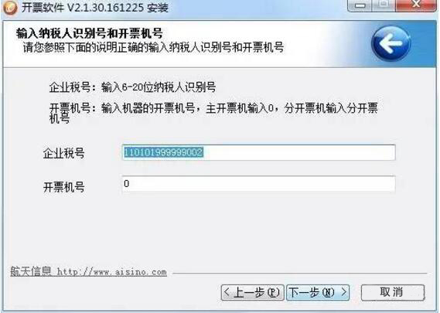
Task: Click the bold heading 输入纳税人识别号和开票机号
Action: pos(90,33)
